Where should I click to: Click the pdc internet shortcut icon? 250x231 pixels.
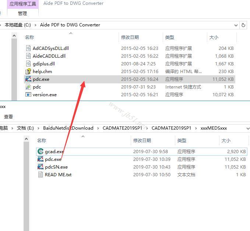click(x=28, y=87)
